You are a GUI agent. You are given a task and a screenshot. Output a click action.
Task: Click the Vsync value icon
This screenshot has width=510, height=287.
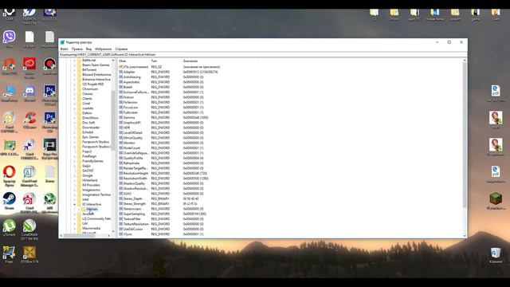click(120, 234)
